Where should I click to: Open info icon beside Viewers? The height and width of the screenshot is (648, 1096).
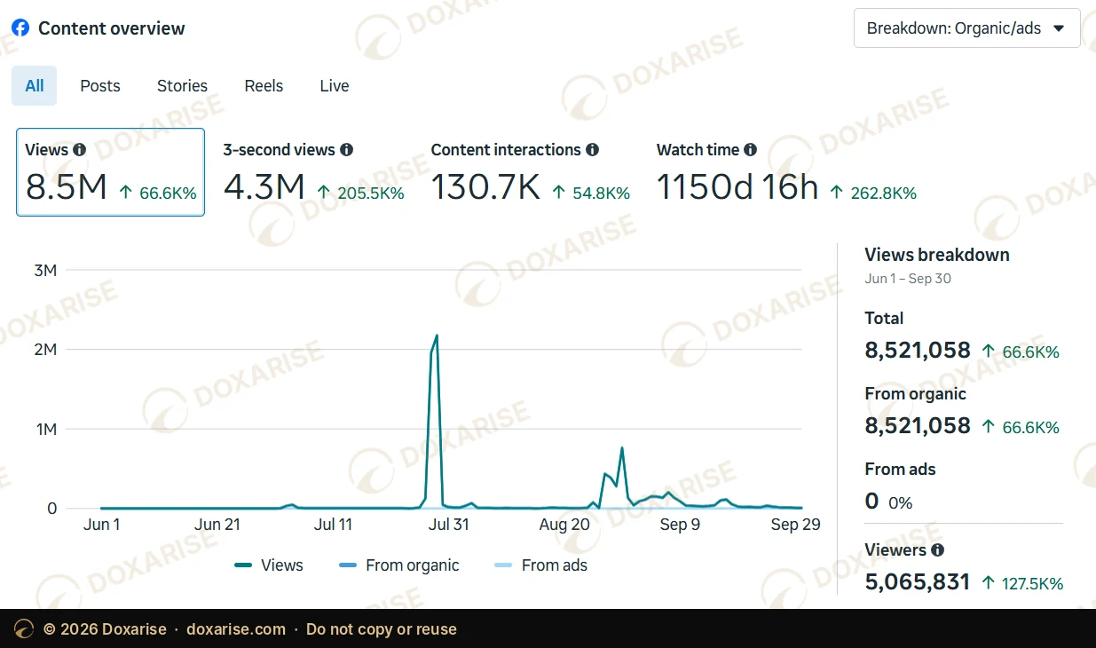point(938,550)
